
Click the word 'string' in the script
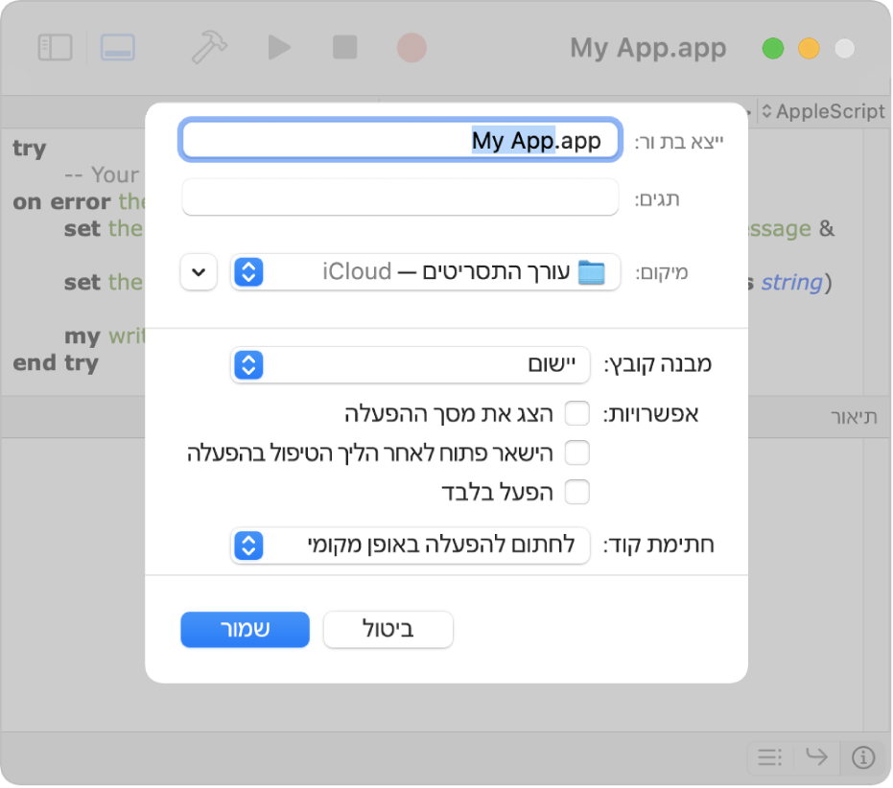tap(792, 283)
